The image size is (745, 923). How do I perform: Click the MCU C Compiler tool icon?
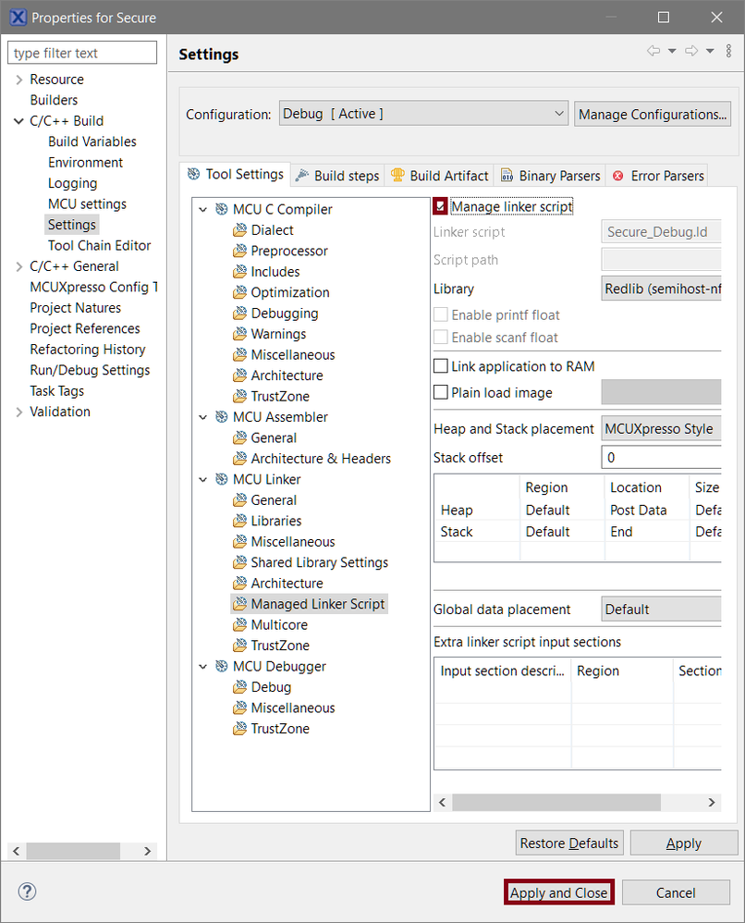tap(221, 209)
